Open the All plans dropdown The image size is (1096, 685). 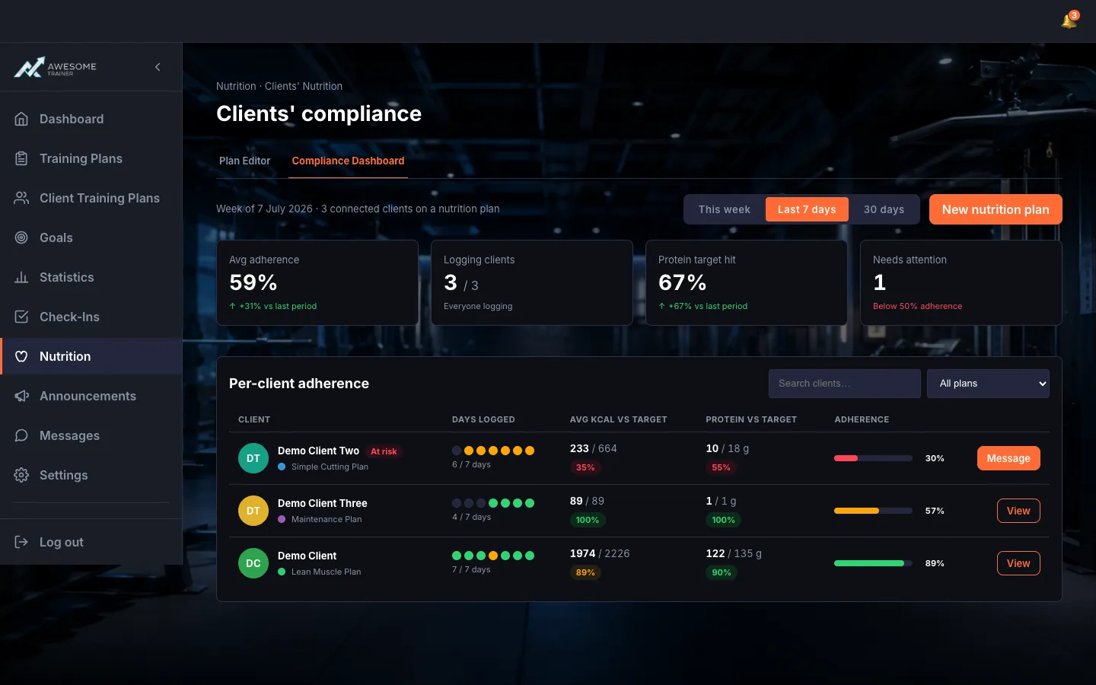click(x=988, y=384)
